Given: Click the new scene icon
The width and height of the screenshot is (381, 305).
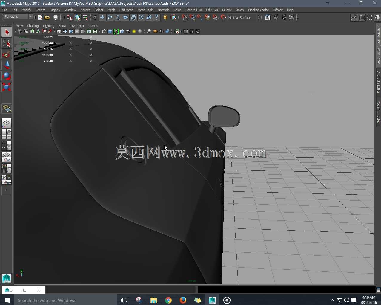Looking at the screenshot, I should (40, 18).
